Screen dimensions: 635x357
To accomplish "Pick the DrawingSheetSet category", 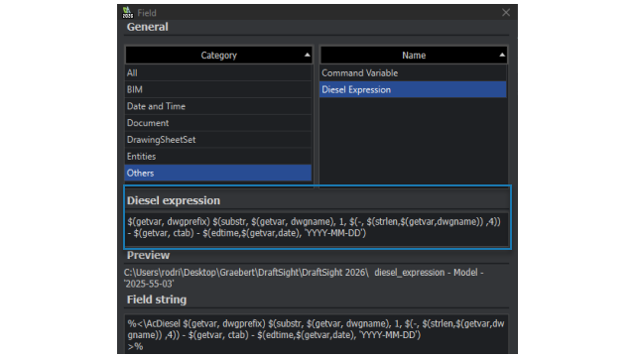I will [x=218, y=140].
